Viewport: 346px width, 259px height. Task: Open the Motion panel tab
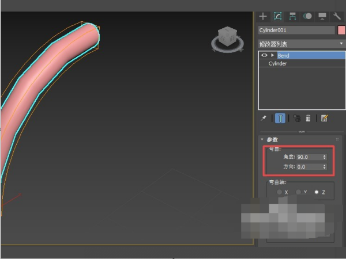(307, 16)
